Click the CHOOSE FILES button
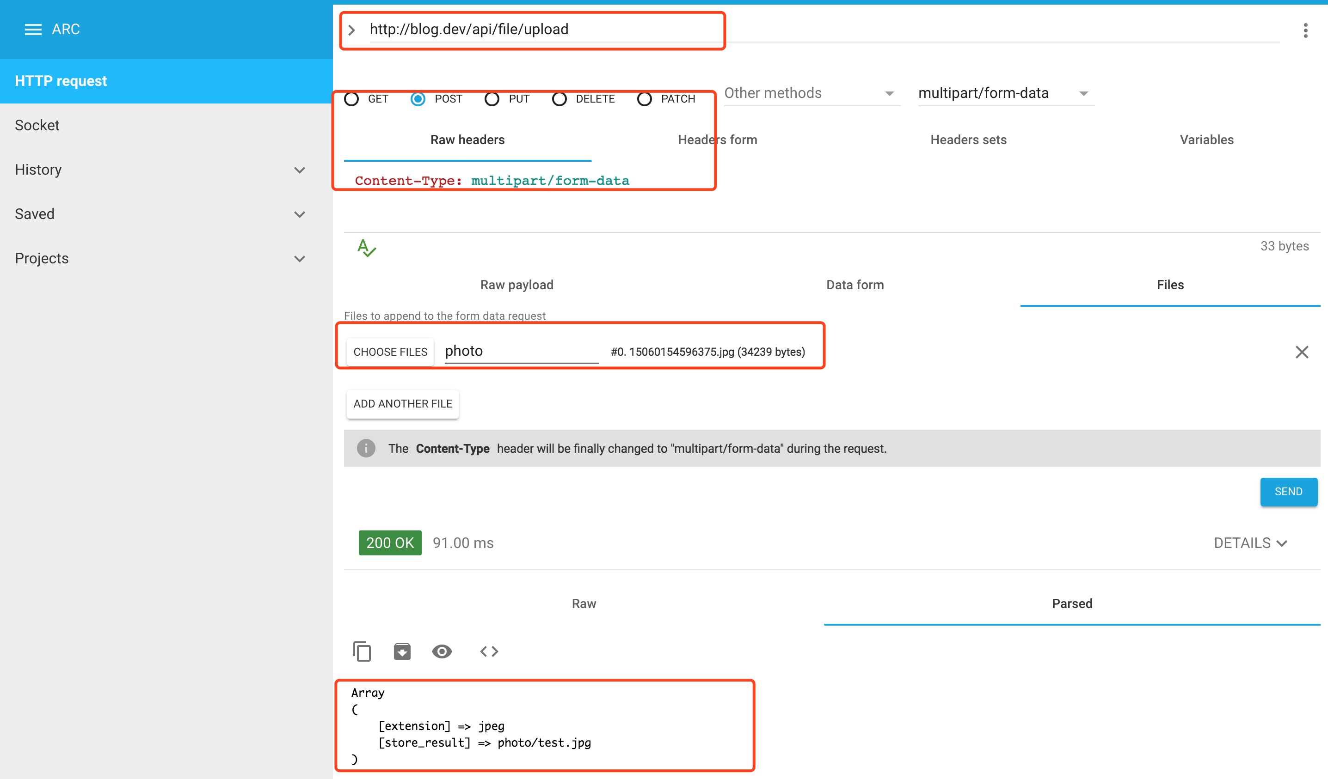 point(390,352)
